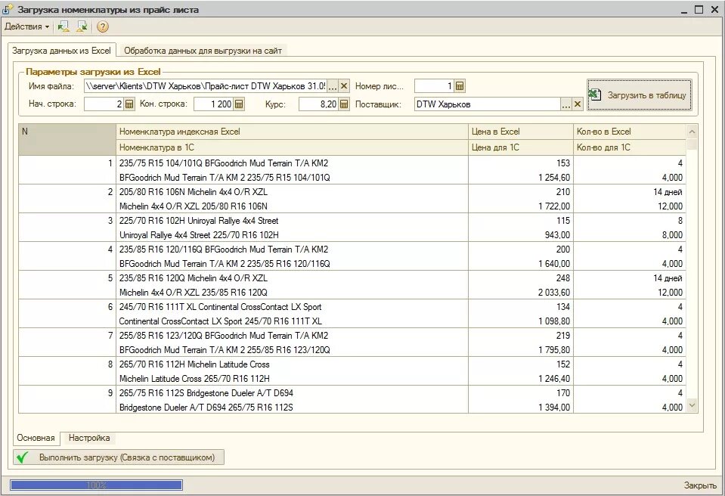Screen dimensions: 725x496
Task: Click quantity cell 14 дней in row 2
Action: (x=629, y=192)
